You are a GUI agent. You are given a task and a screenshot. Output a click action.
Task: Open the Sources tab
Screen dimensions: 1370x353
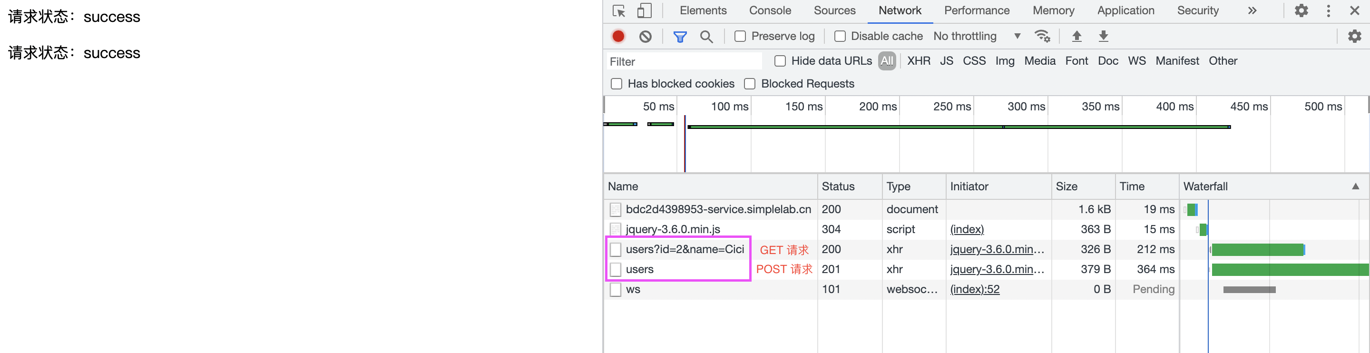(x=834, y=10)
